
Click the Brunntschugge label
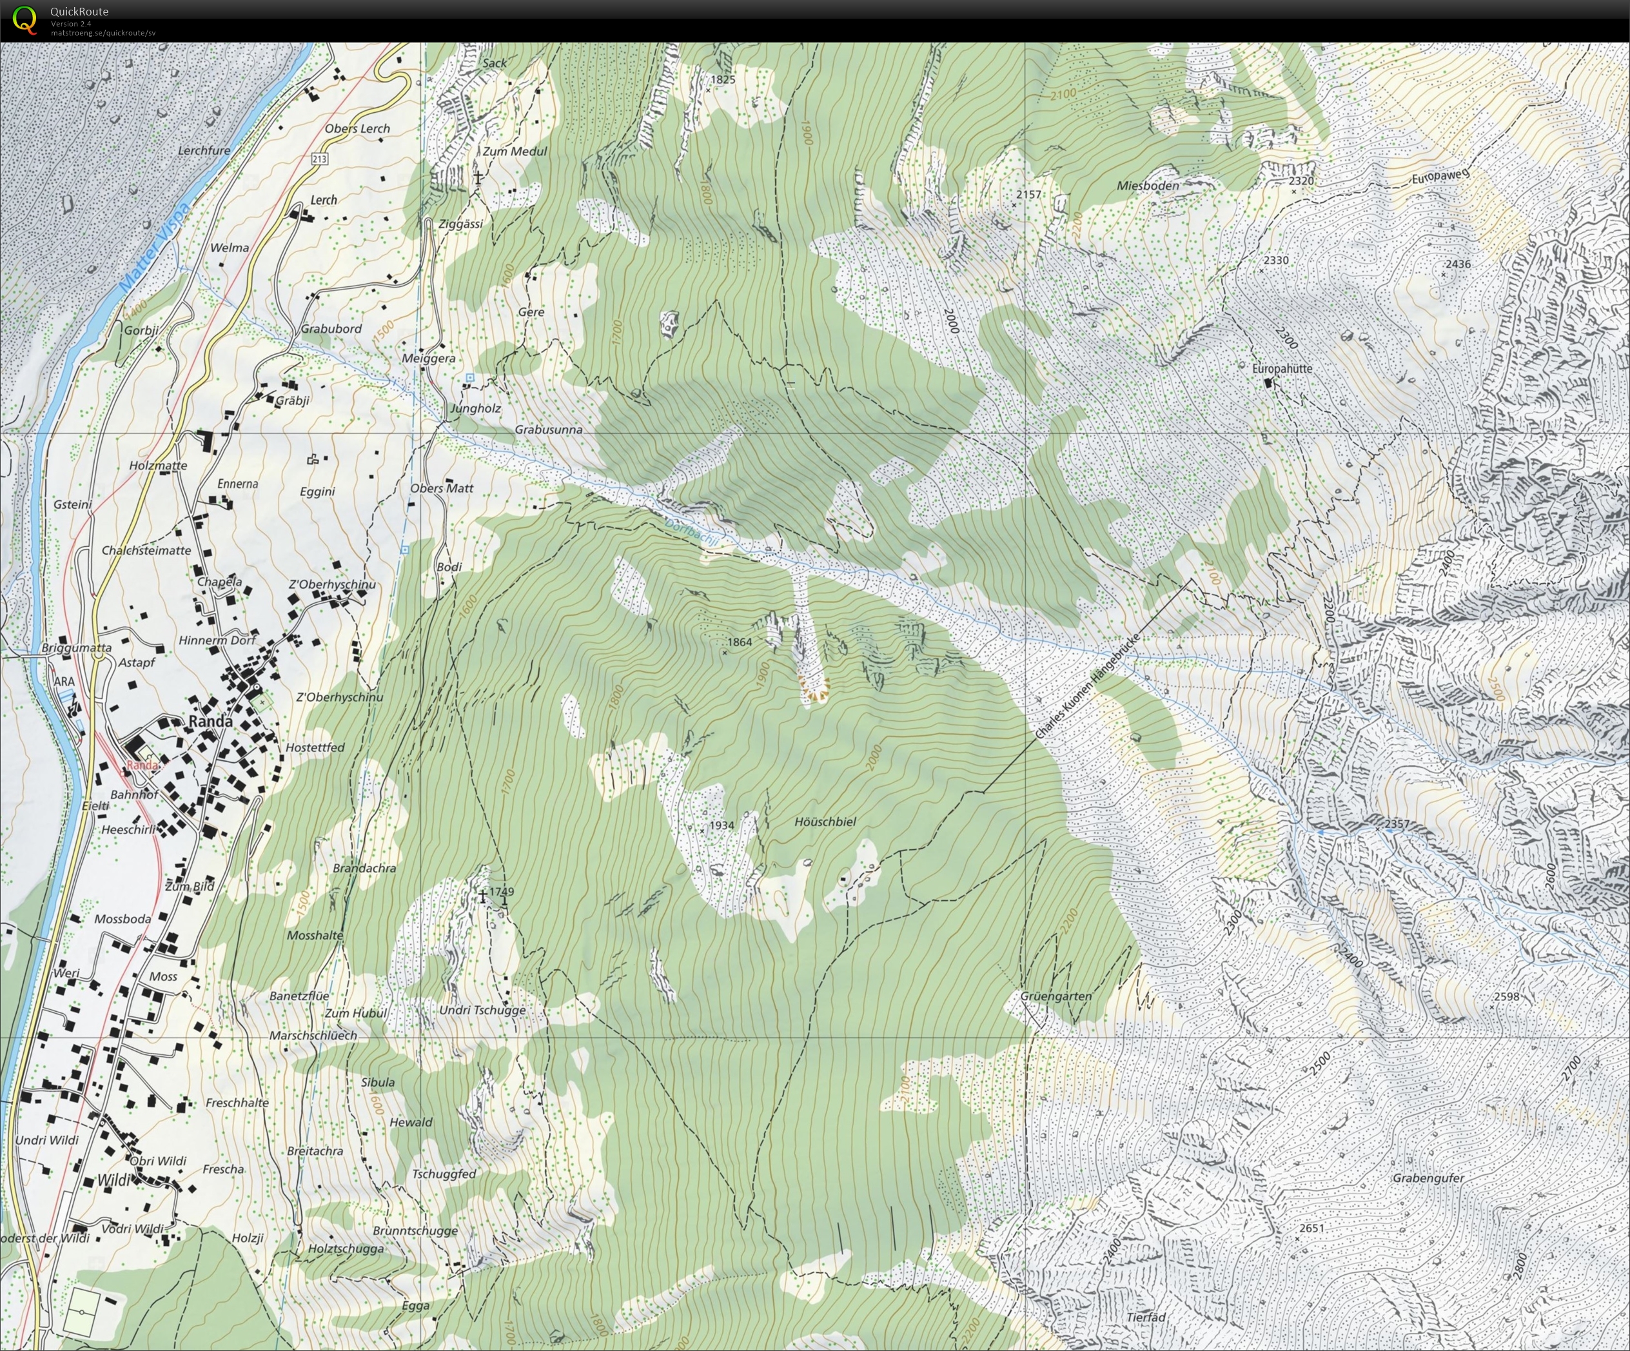click(415, 1230)
